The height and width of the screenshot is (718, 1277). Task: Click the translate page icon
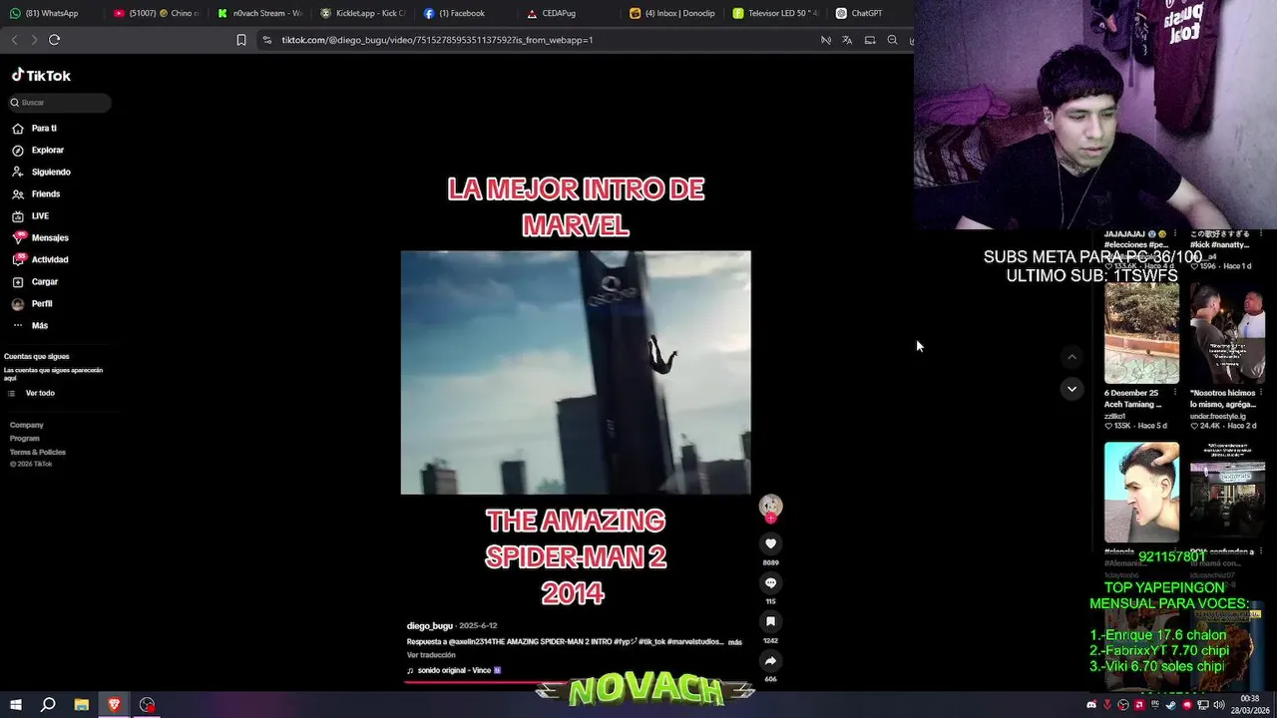[847, 40]
